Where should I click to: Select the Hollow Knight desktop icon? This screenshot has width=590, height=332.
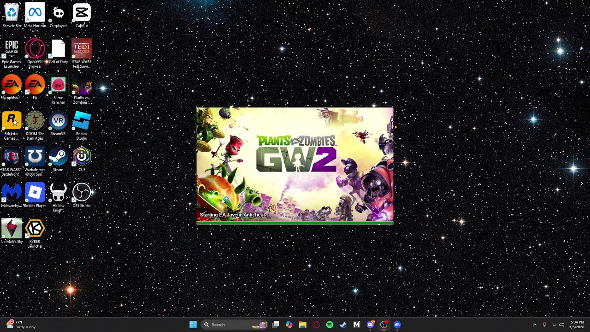coord(58,198)
